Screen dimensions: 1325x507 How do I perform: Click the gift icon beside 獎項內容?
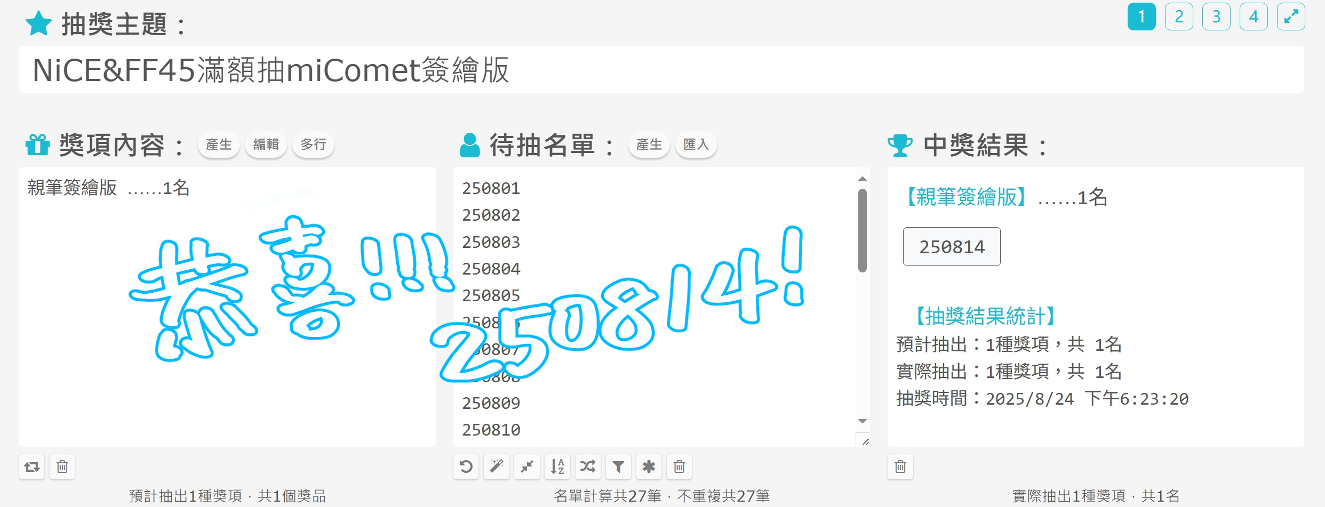(x=37, y=144)
